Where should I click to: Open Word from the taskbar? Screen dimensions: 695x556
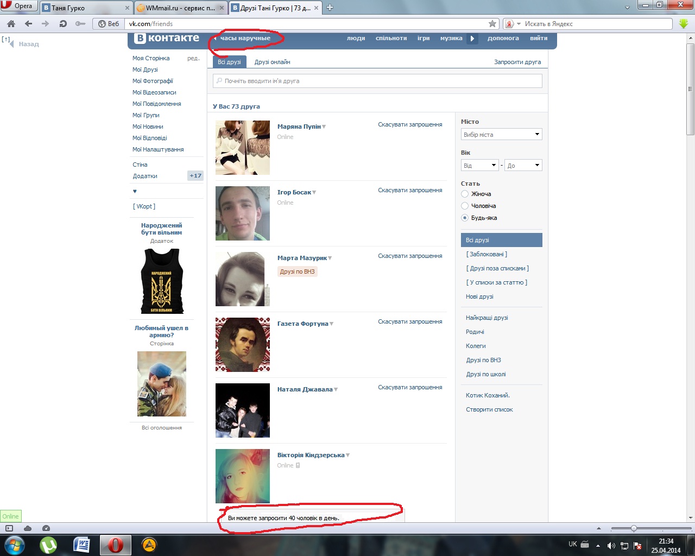tap(82, 545)
